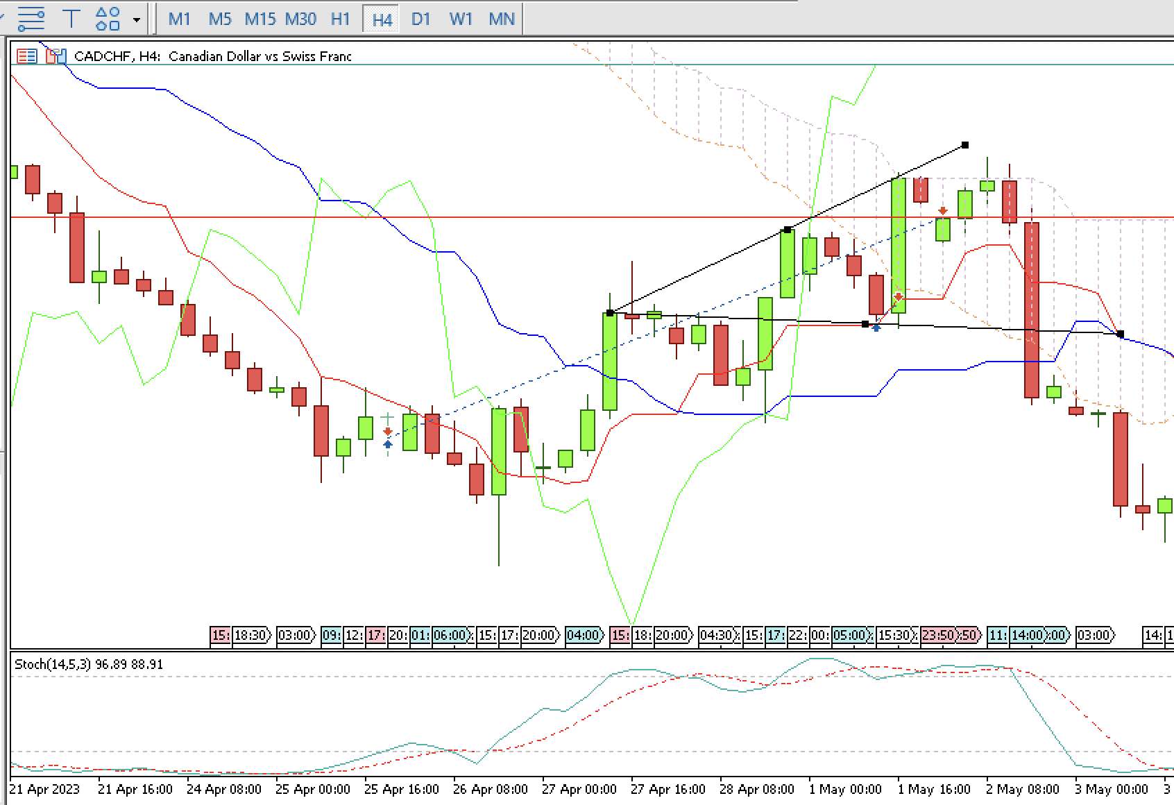Select the D1 timeframe

(x=420, y=19)
